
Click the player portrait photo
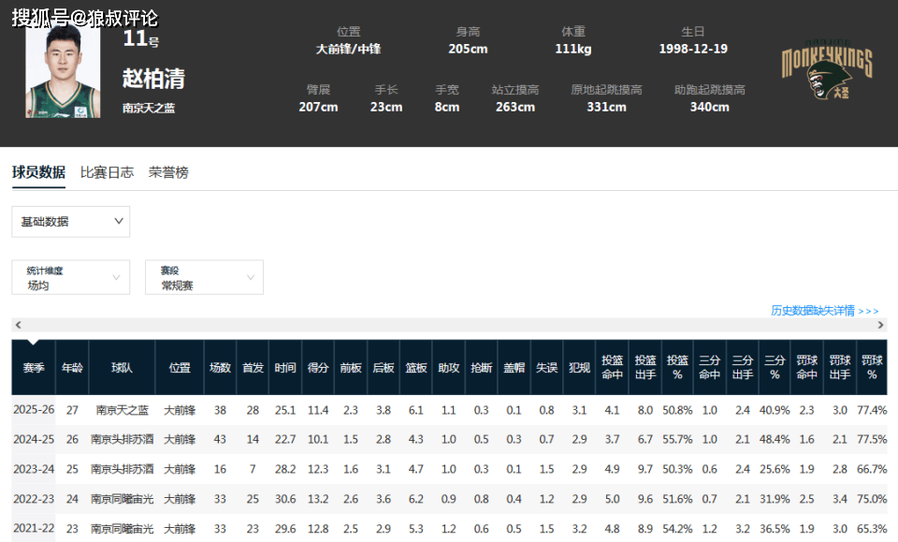(63, 72)
